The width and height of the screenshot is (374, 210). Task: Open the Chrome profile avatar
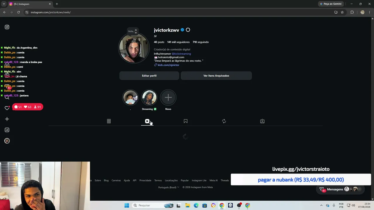[363, 12]
